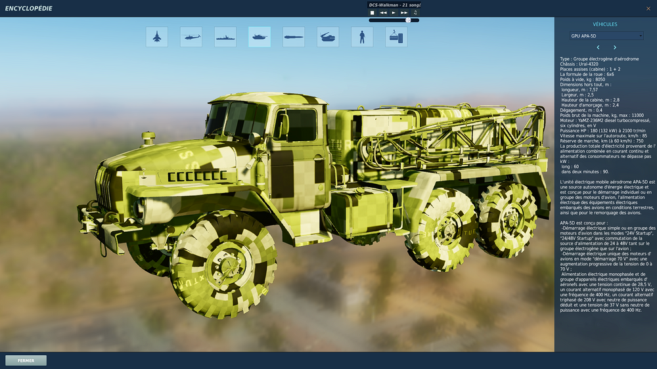Click the 'Poids à vide, kg : 8050' line
The width and height of the screenshot is (657, 369).
582,79
